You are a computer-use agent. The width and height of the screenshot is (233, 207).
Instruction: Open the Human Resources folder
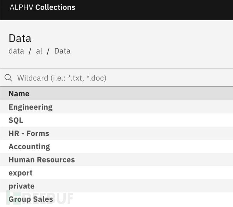coord(42,160)
